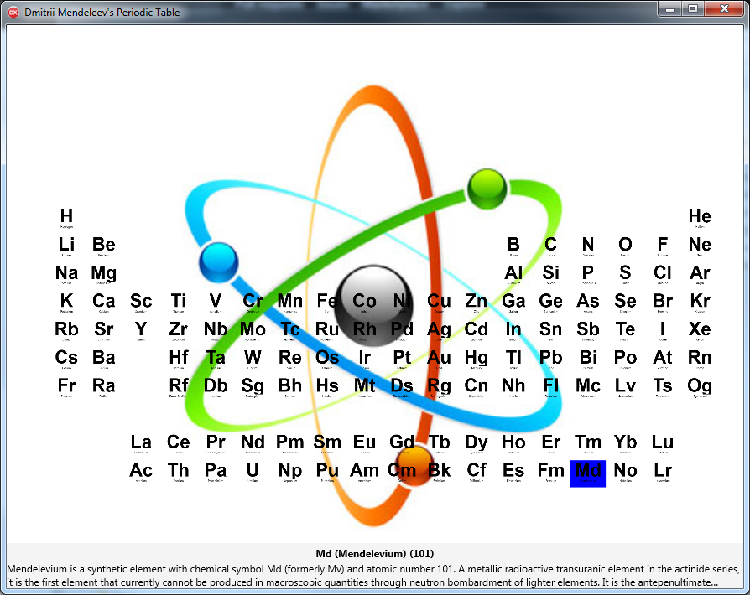Select the Si element
The image size is (750, 595).
click(x=550, y=274)
